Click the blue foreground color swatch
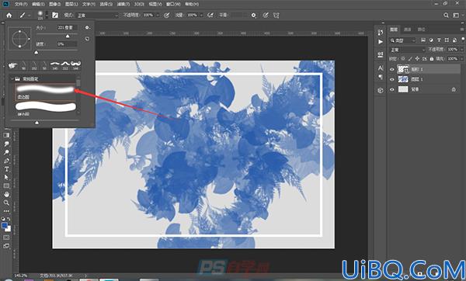466x281 pixels. tap(5, 226)
